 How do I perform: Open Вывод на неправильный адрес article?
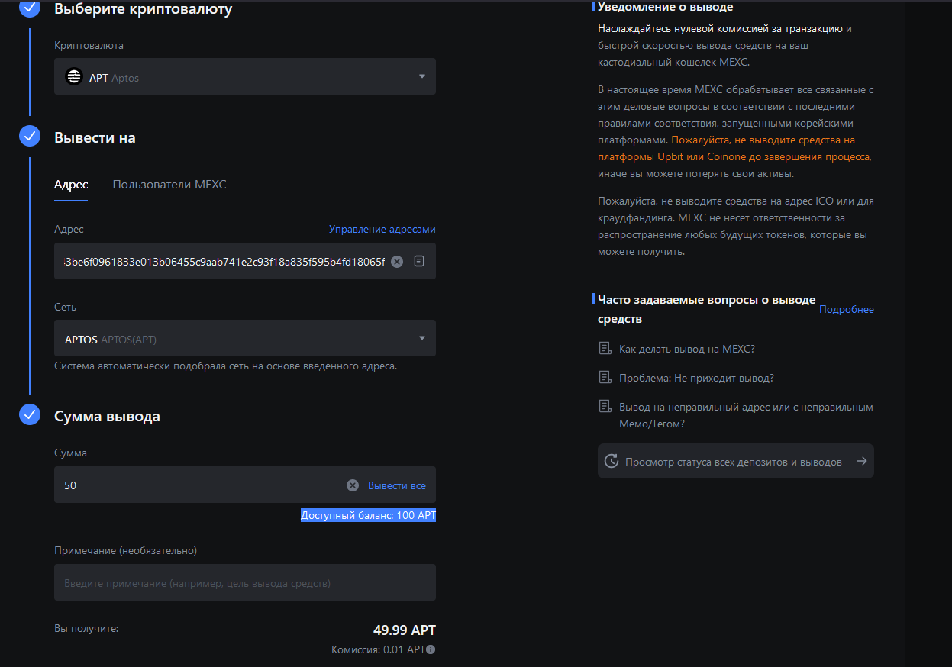click(x=746, y=415)
